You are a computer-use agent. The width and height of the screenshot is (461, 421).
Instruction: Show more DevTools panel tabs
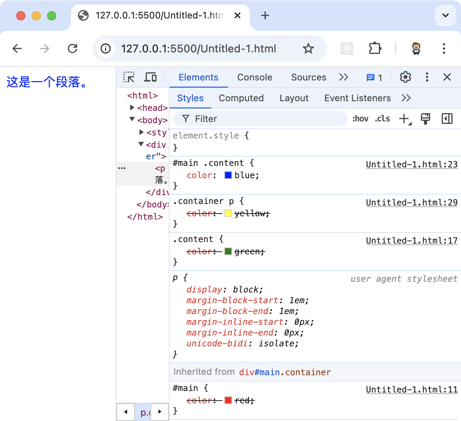coord(343,77)
